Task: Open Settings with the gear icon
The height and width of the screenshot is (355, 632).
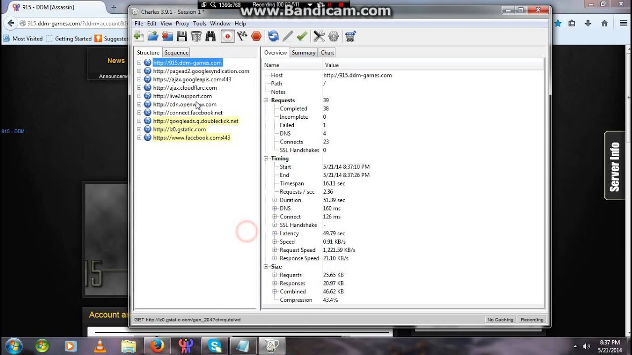Action: pyautogui.click(x=333, y=36)
